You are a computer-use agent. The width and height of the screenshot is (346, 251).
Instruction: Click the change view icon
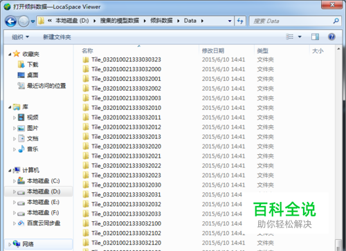pyautogui.click(x=290, y=37)
